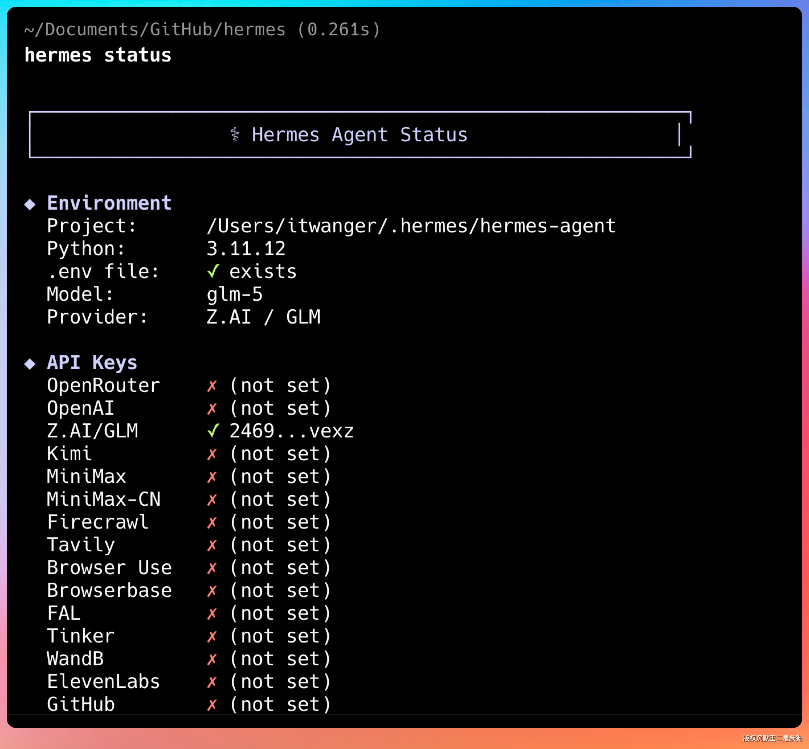Click red X beside OpenRouter
Image resolution: width=809 pixels, height=749 pixels.
coord(212,385)
